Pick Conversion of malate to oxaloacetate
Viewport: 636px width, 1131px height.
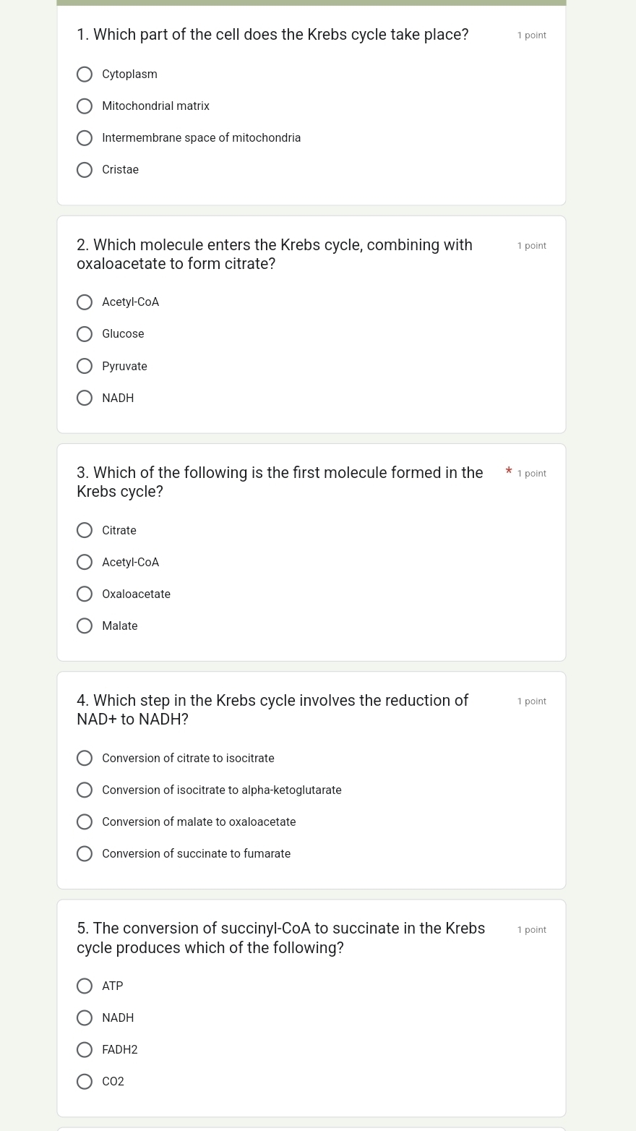85,822
